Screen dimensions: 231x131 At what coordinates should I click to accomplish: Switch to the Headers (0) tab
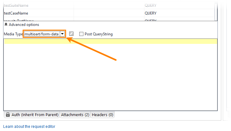pyautogui.click(x=103, y=115)
